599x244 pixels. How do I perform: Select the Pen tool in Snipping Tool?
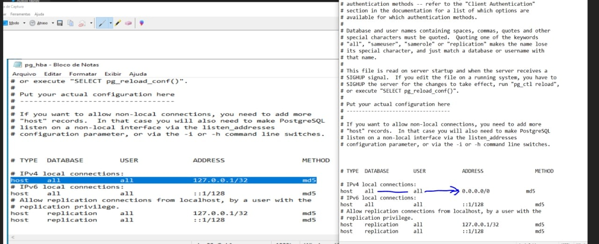pos(102,23)
